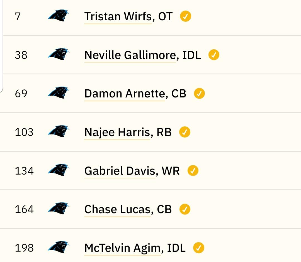Image resolution: width=301 pixels, height=262 pixels.
Task: Open Neville Gallimore player link
Action: (x=130, y=55)
